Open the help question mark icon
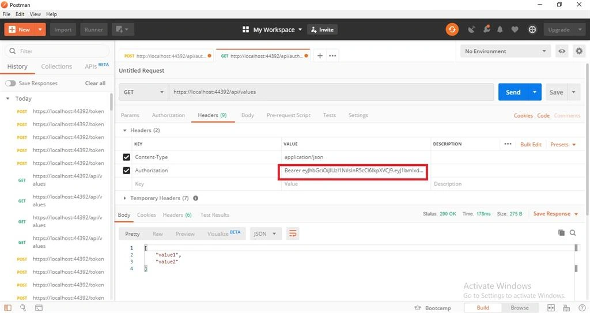Image resolution: width=590 pixels, height=313 pixels. point(582,308)
